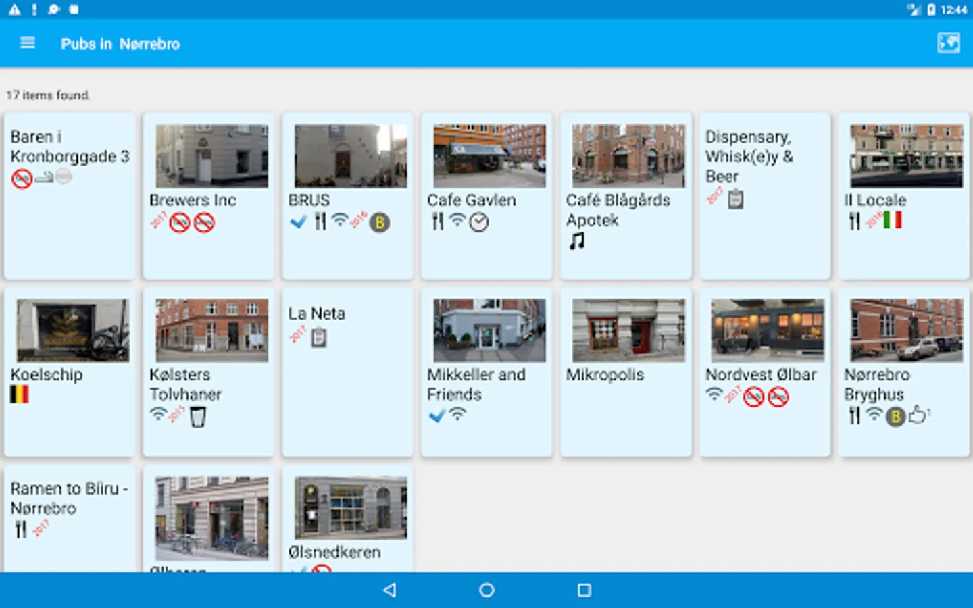This screenshot has width=973, height=608.
Task: Tap the beer glass icon on Kølsters Tolvhaner
Action: 197,417
